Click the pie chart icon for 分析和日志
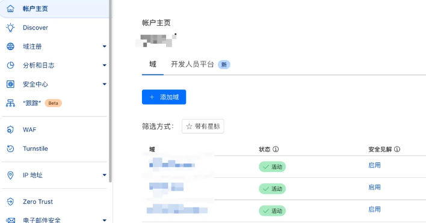The width and height of the screenshot is (426, 223). pos(10,65)
